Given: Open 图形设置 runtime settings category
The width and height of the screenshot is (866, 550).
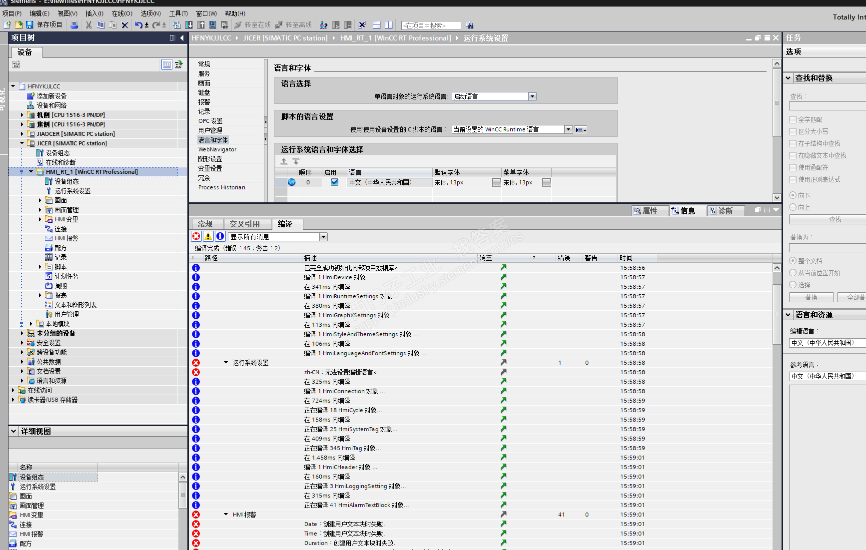Looking at the screenshot, I should 210,159.
